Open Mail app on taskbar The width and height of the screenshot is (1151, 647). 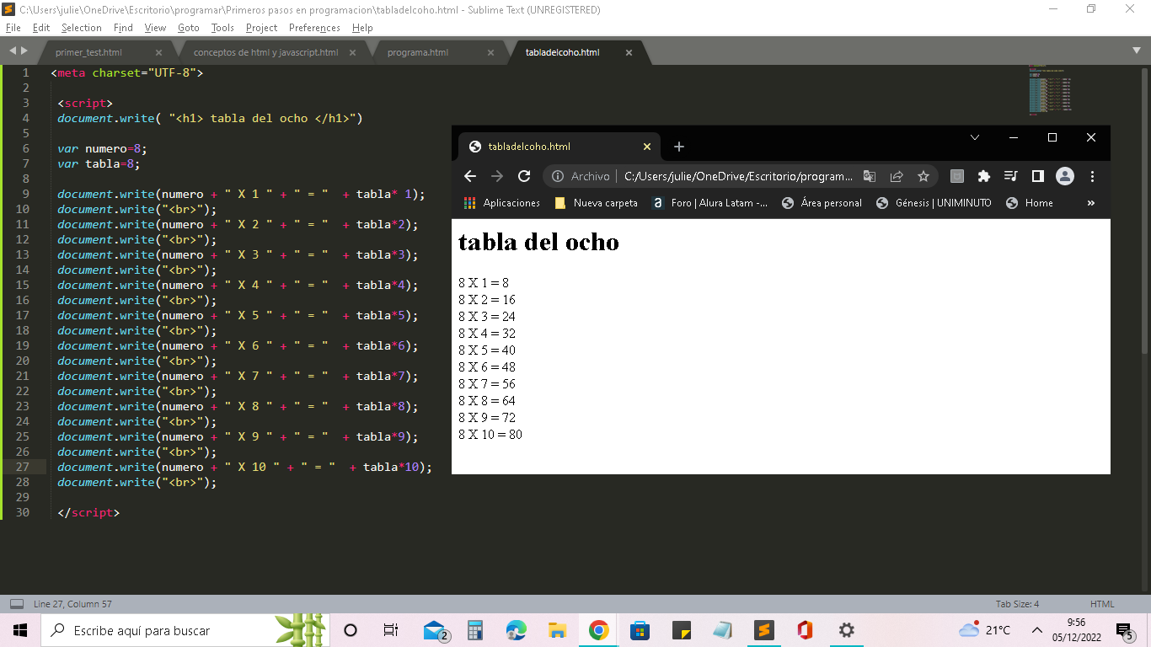coord(436,630)
